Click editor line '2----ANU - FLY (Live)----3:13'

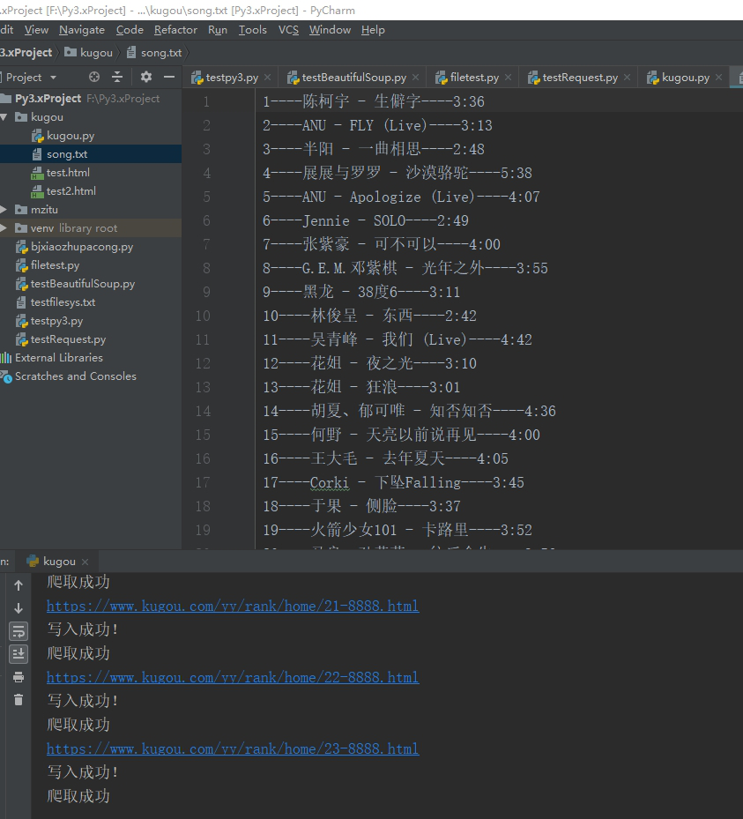coord(377,125)
